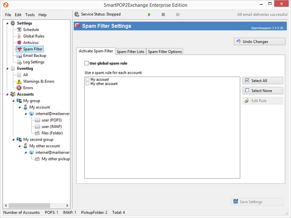The image size is (291, 218).
Task: Enable the Use global spam rule checkbox
Action: [x=87, y=63]
